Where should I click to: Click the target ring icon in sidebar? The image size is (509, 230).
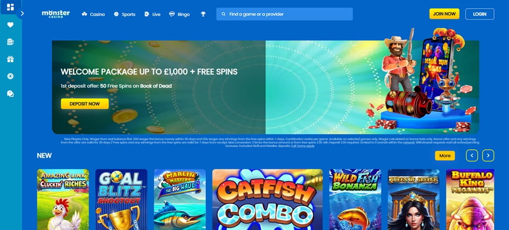tap(10, 76)
